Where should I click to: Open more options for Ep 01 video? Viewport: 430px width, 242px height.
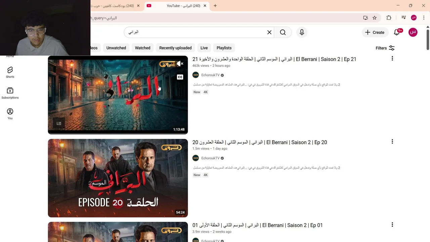pyautogui.click(x=392, y=225)
